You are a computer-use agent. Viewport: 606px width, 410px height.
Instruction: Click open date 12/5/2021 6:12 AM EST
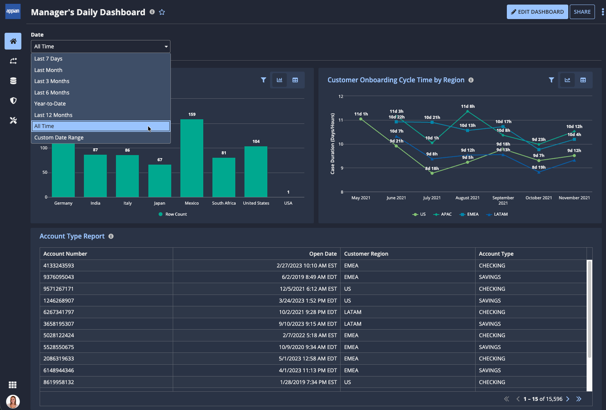(x=309, y=289)
